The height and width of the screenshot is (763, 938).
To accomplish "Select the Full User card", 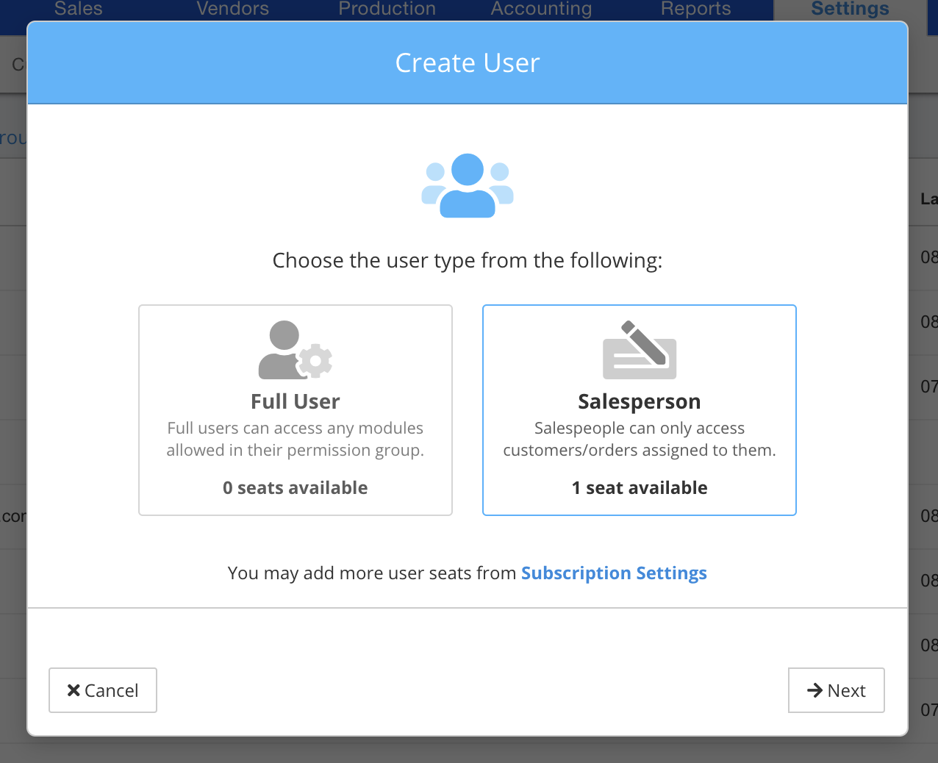I will click(x=296, y=410).
